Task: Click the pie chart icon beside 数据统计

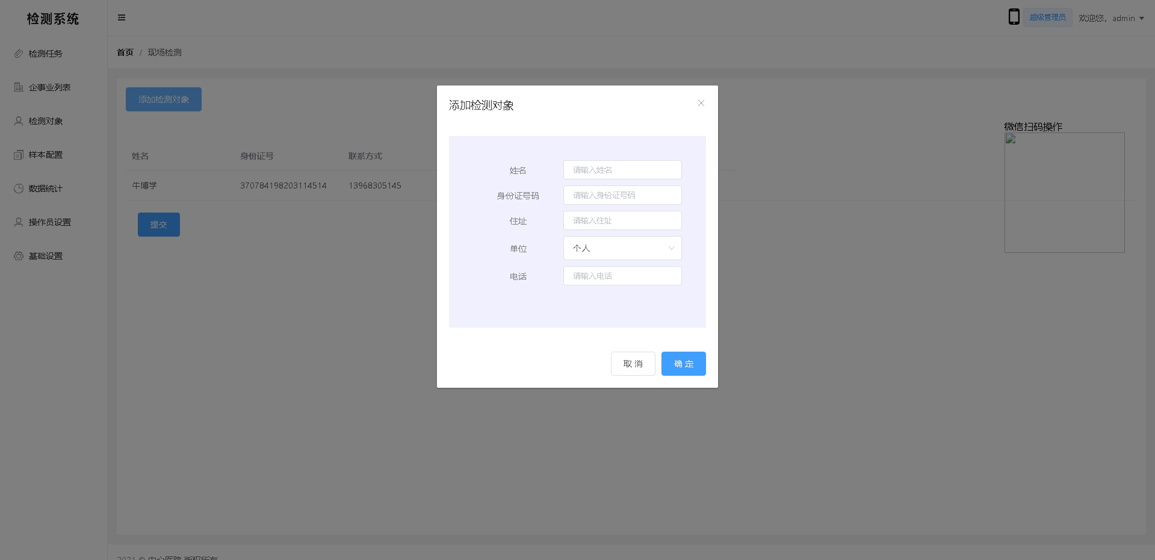Action: 19,188
